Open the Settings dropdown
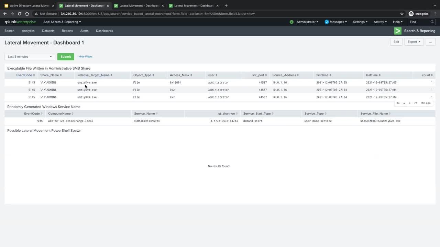Viewport: 440px width, 247px height. (360, 22)
